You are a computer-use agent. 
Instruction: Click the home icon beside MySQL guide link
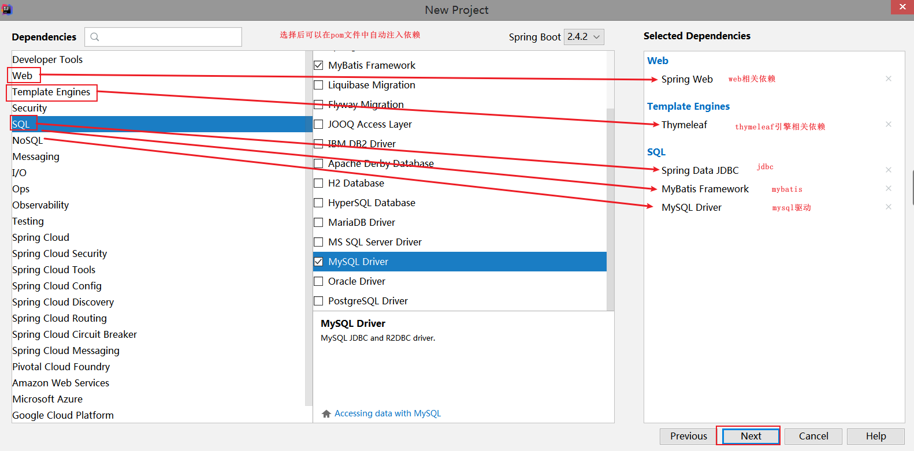pos(326,413)
